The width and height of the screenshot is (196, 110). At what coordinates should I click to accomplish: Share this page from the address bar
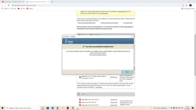click(x=183, y=5)
